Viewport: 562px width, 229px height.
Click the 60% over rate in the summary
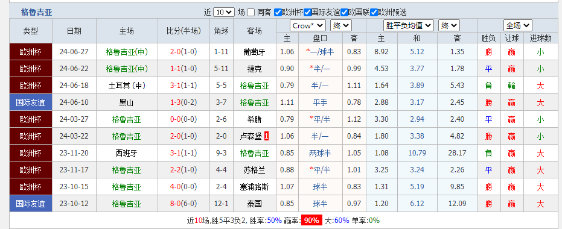click(x=342, y=221)
